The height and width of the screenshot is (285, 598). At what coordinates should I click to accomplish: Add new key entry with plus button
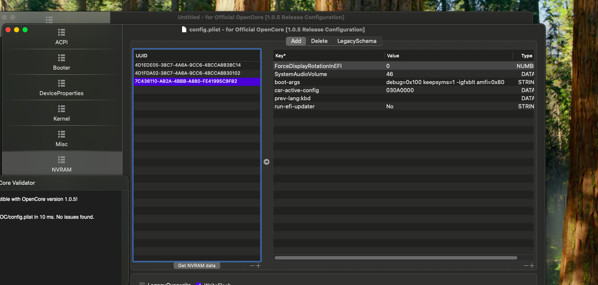click(531, 266)
